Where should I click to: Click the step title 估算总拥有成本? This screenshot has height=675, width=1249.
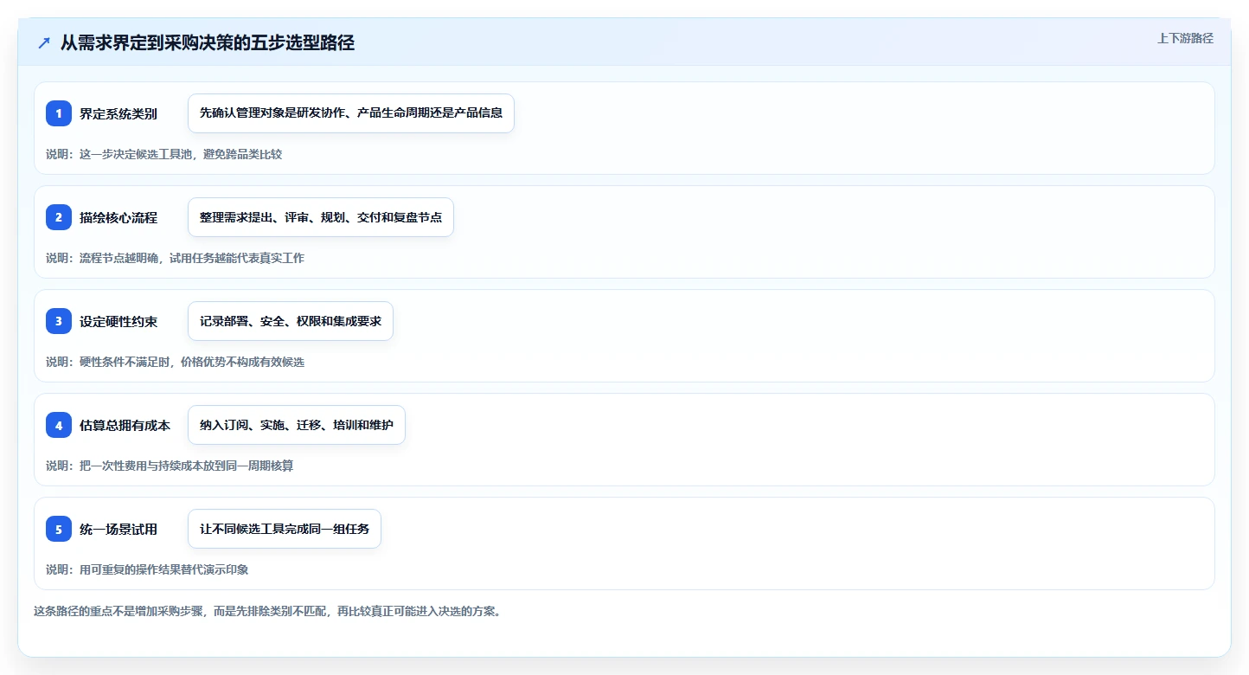pyautogui.click(x=125, y=425)
